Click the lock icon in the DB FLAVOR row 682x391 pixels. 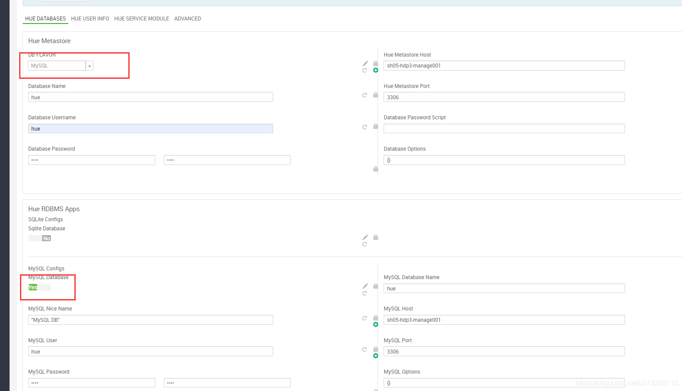coord(376,64)
